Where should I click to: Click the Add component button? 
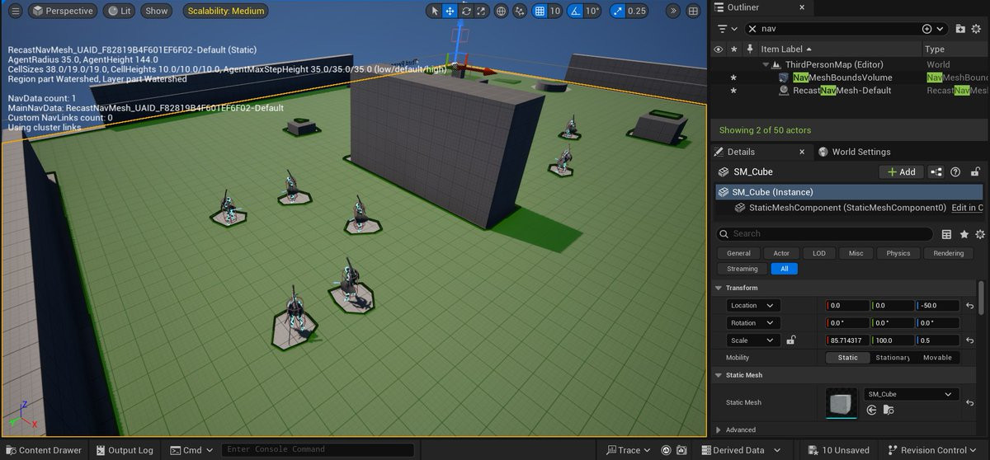901,172
